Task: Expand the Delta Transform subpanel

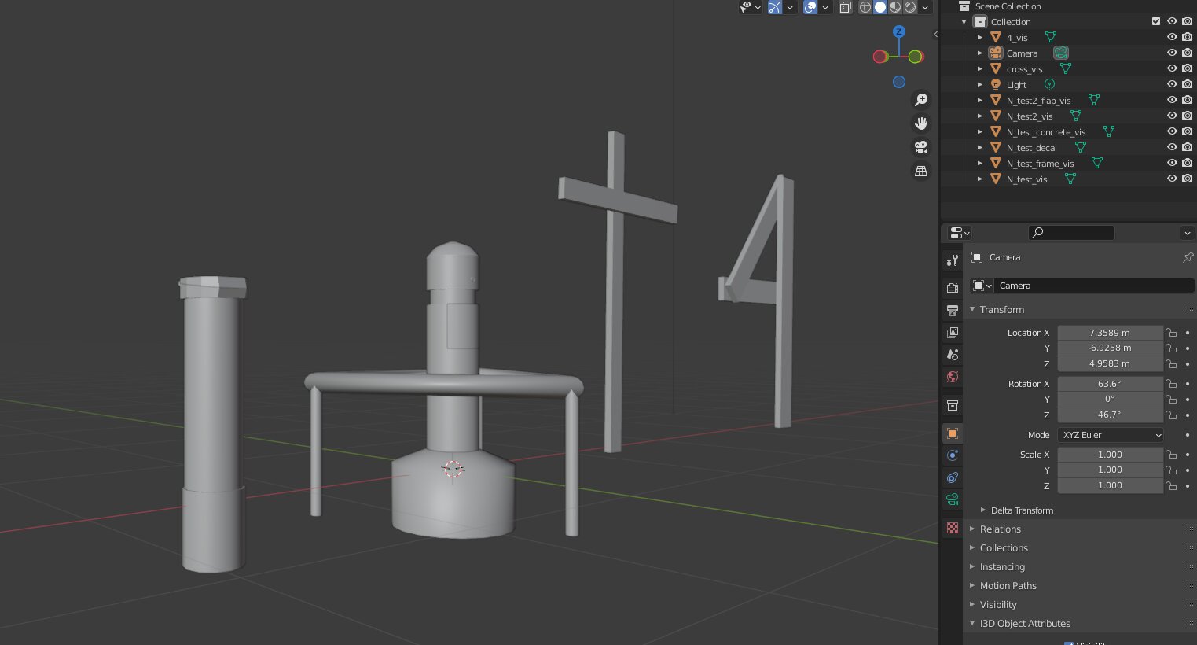Action: (982, 510)
